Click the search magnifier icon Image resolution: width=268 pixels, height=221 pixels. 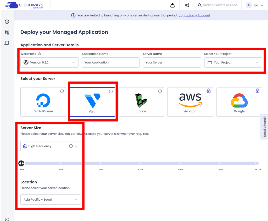tap(200, 5)
